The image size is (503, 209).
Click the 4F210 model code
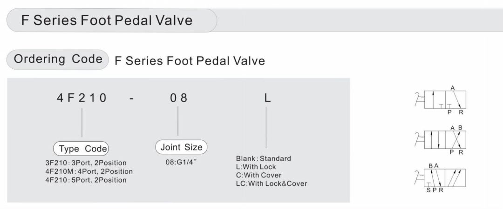pos(82,98)
